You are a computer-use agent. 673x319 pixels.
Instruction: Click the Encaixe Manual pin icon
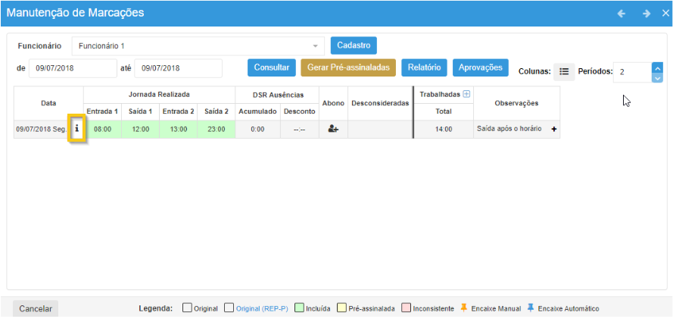(464, 308)
